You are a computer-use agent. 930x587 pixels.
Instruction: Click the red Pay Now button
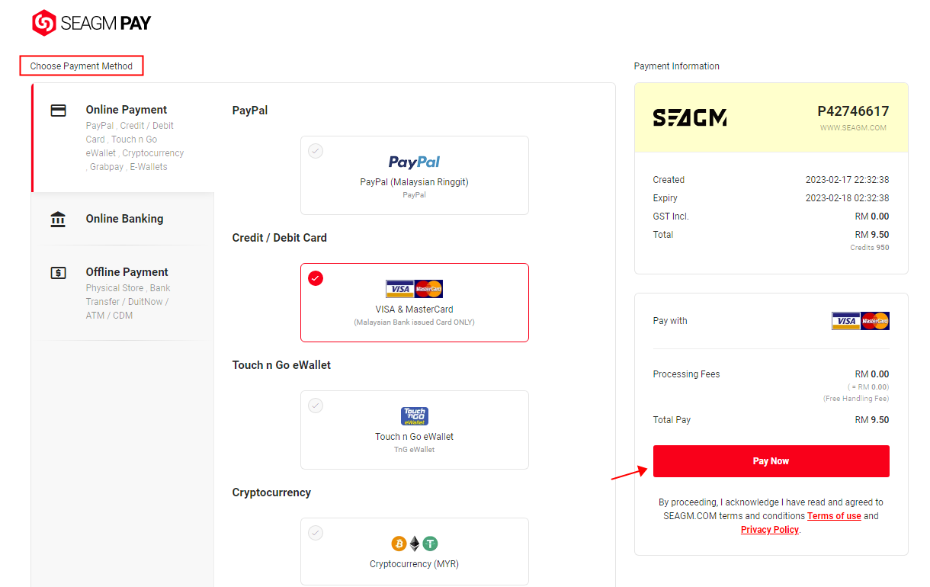[771, 461]
